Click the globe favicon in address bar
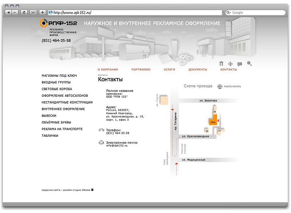The height and width of the screenshot is (213, 291). (51, 12)
